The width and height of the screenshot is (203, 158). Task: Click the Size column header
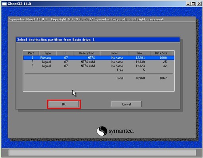pyautogui.click(x=139, y=53)
